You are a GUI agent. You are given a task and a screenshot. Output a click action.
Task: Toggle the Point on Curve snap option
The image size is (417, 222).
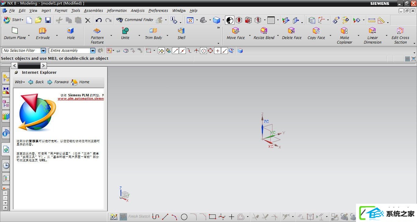224,51
